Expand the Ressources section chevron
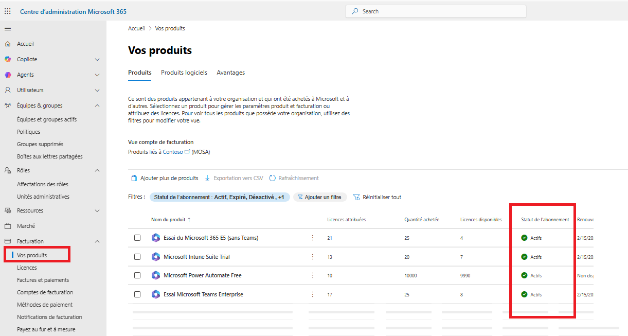Screen dimensions: 628x336 97,210
